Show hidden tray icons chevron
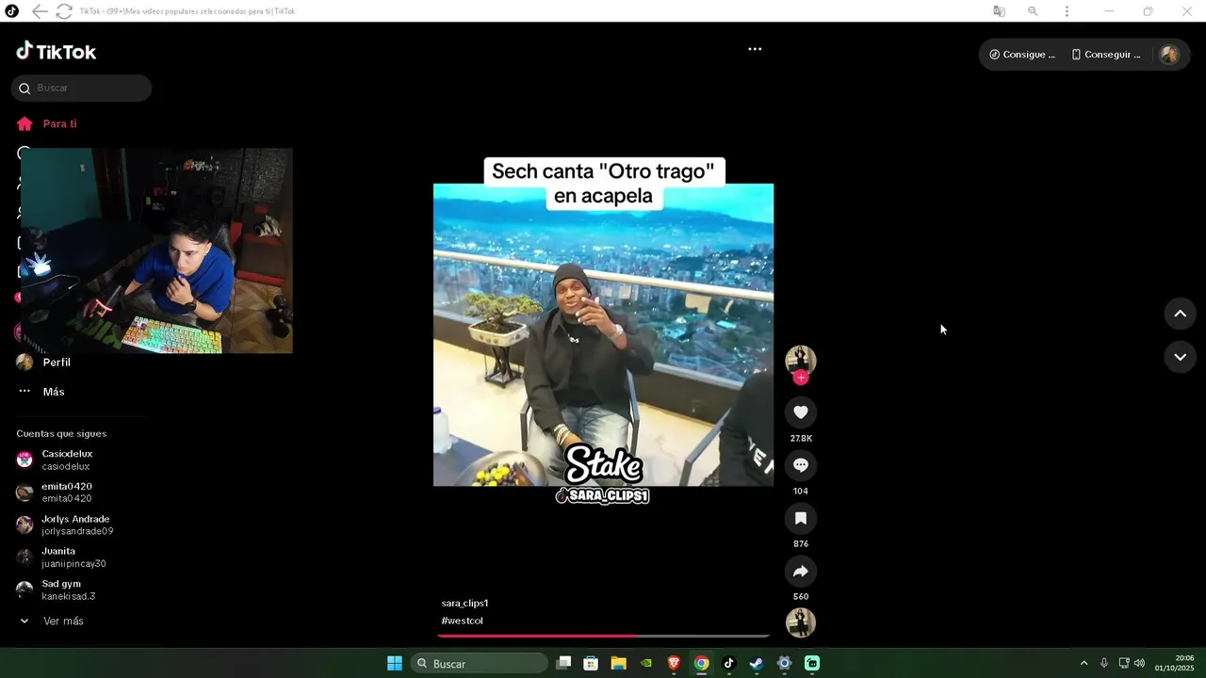This screenshot has height=678, width=1206. pos(1084,664)
